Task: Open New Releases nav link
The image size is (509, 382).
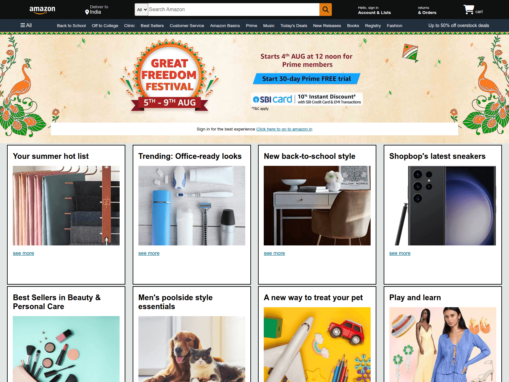Action: click(x=327, y=25)
